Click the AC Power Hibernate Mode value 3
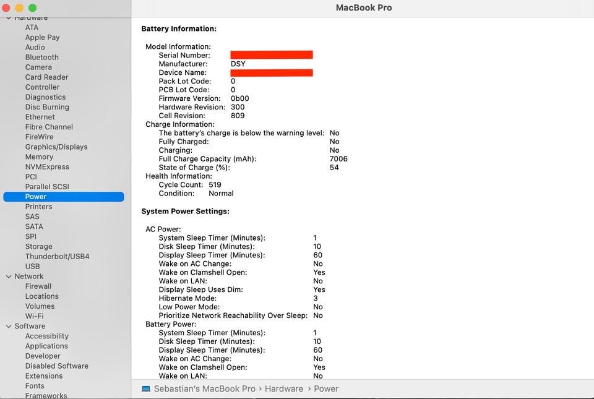 (x=315, y=298)
